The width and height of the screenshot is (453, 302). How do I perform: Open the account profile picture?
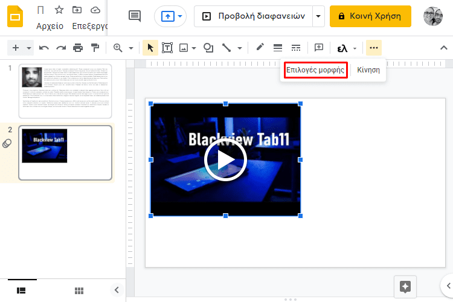pos(433,16)
